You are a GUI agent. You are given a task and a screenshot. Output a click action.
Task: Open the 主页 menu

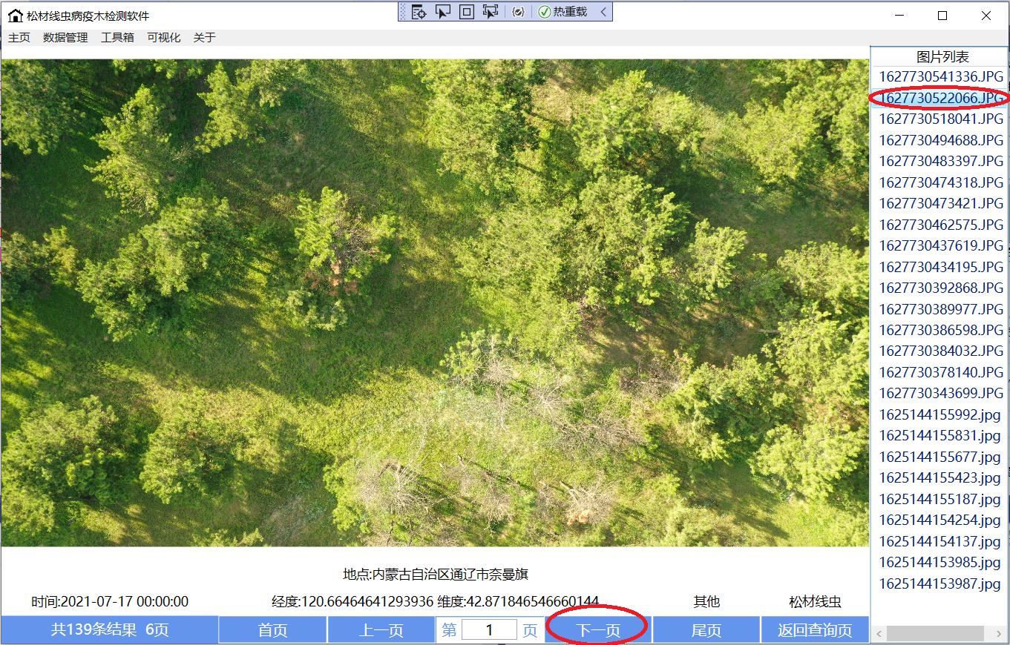point(19,38)
